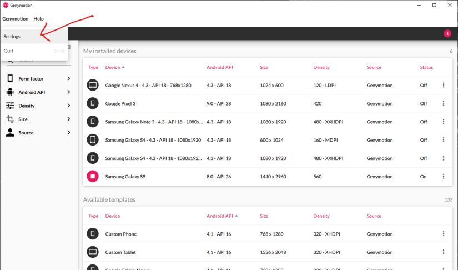The image size is (458, 270).
Task: Sort available templates by Density column
Action: (x=321, y=216)
